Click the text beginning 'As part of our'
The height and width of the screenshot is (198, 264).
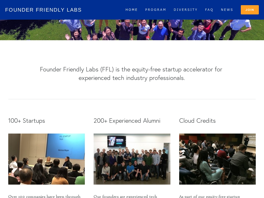[x=209, y=196]
